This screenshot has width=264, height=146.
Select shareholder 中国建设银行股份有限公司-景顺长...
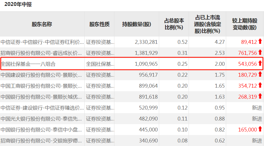(41, 75)
